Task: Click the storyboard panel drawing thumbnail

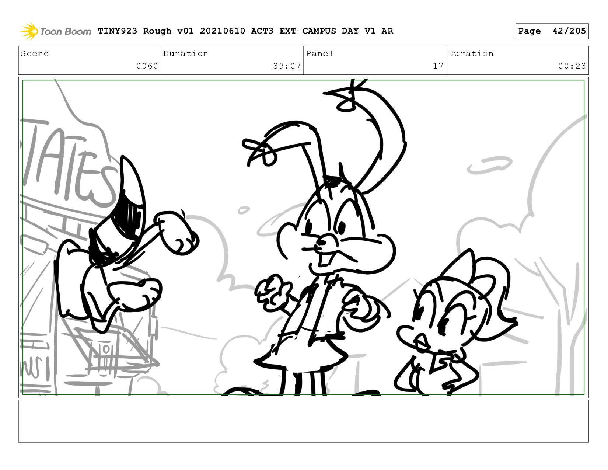Action: [304, 237]
